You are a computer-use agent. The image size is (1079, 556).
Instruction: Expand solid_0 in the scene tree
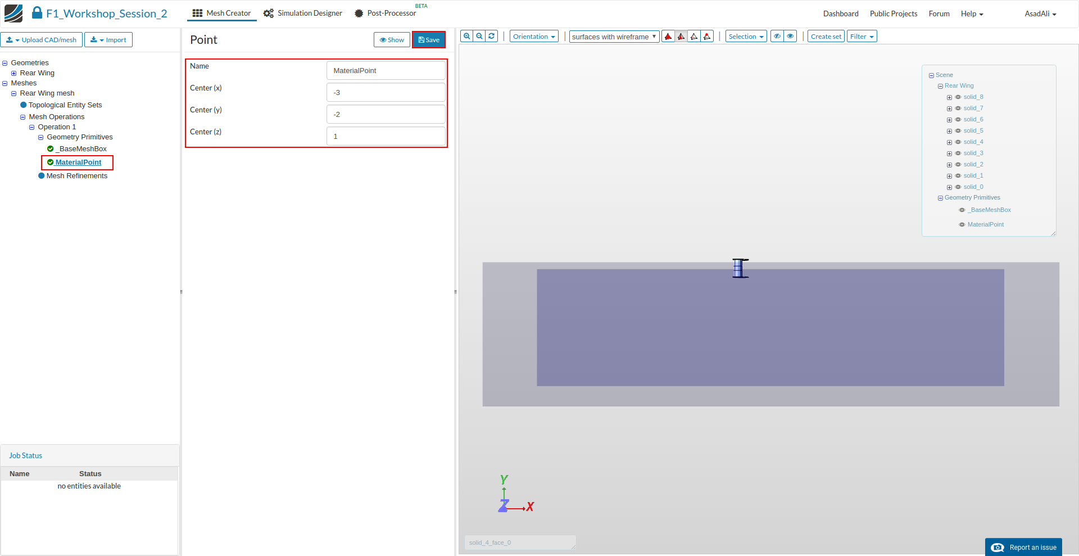(x=949, y=187)
